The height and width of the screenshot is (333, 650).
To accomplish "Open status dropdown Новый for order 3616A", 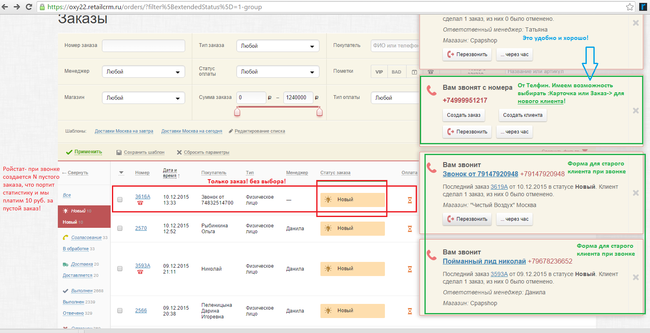I will [352, 200].
